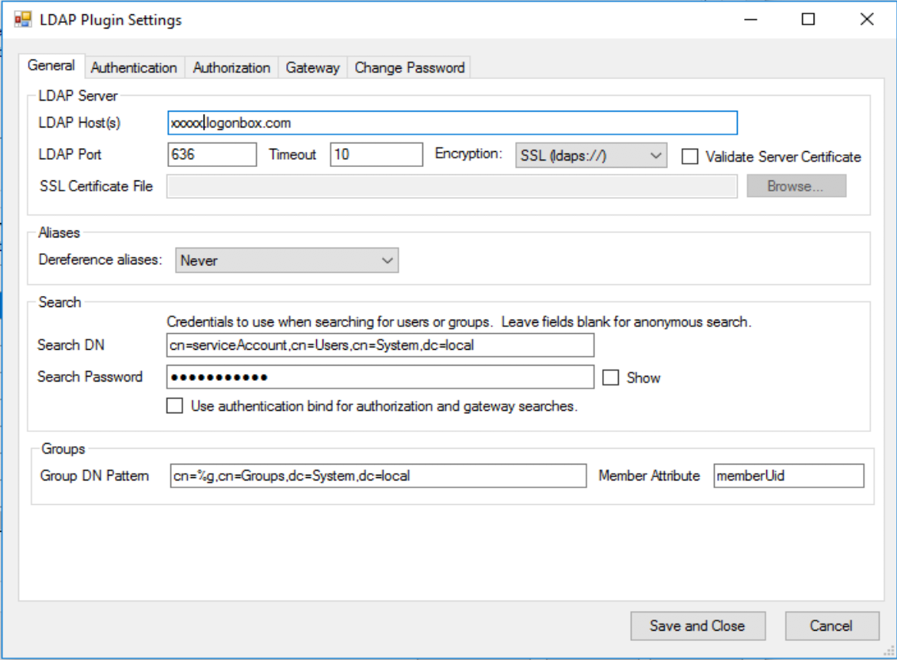Close the dialog with the X button
Screen dimensions: 897x660
click(866, 20)
